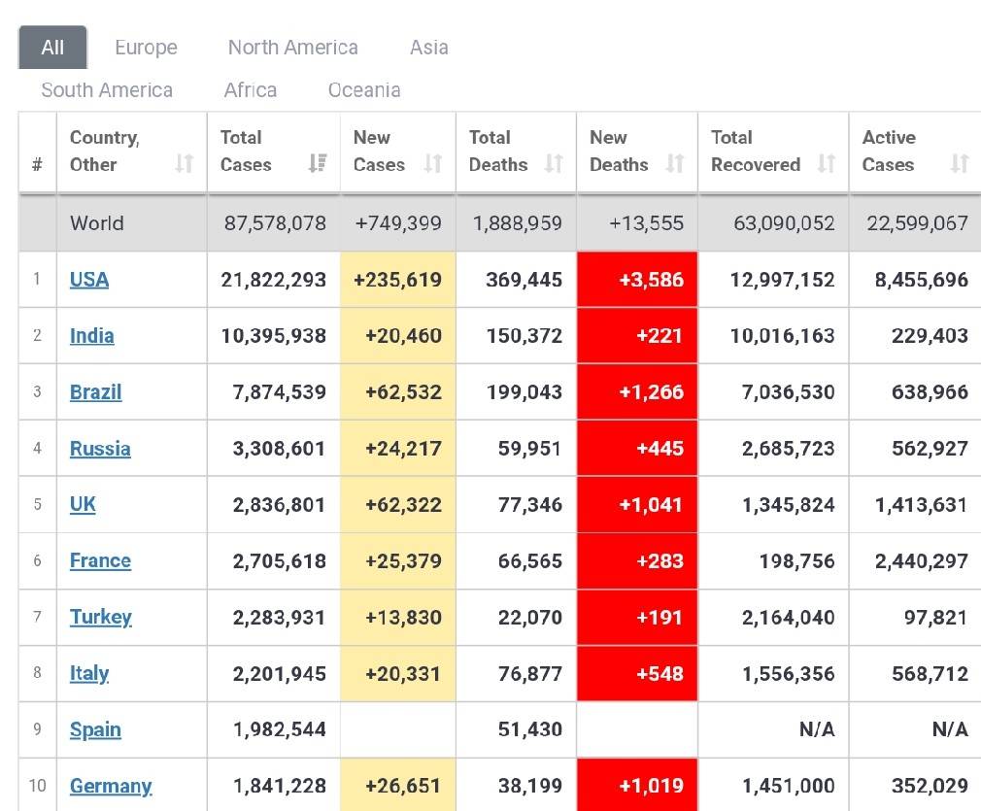Viewport: 981px width, 811px height.
Task: Follow the Germany link
Action: click(x=111, y=786)
